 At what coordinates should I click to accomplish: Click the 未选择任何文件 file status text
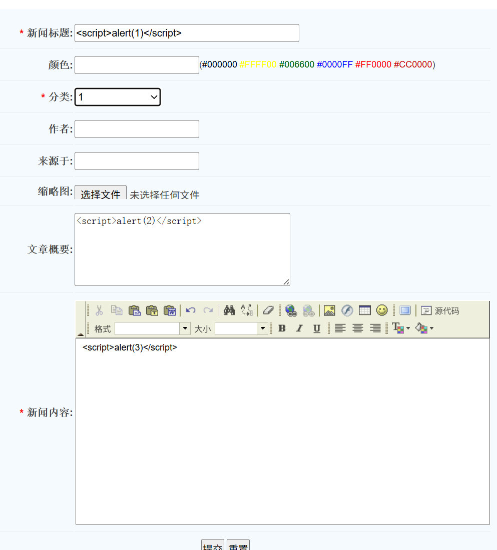164,194
